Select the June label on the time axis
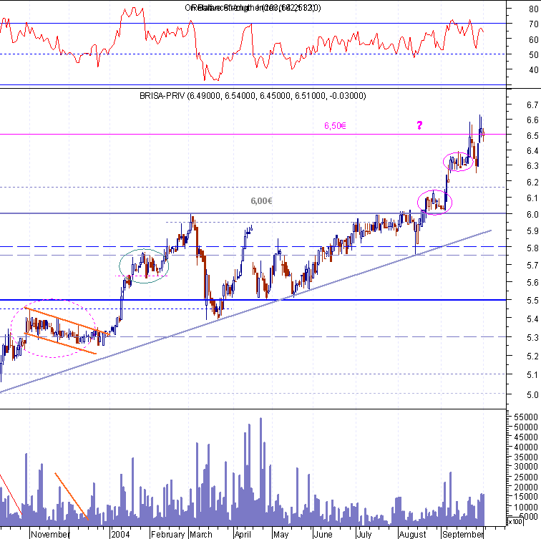This screenshot has width=541, height=539. click(x=323, y=534)
